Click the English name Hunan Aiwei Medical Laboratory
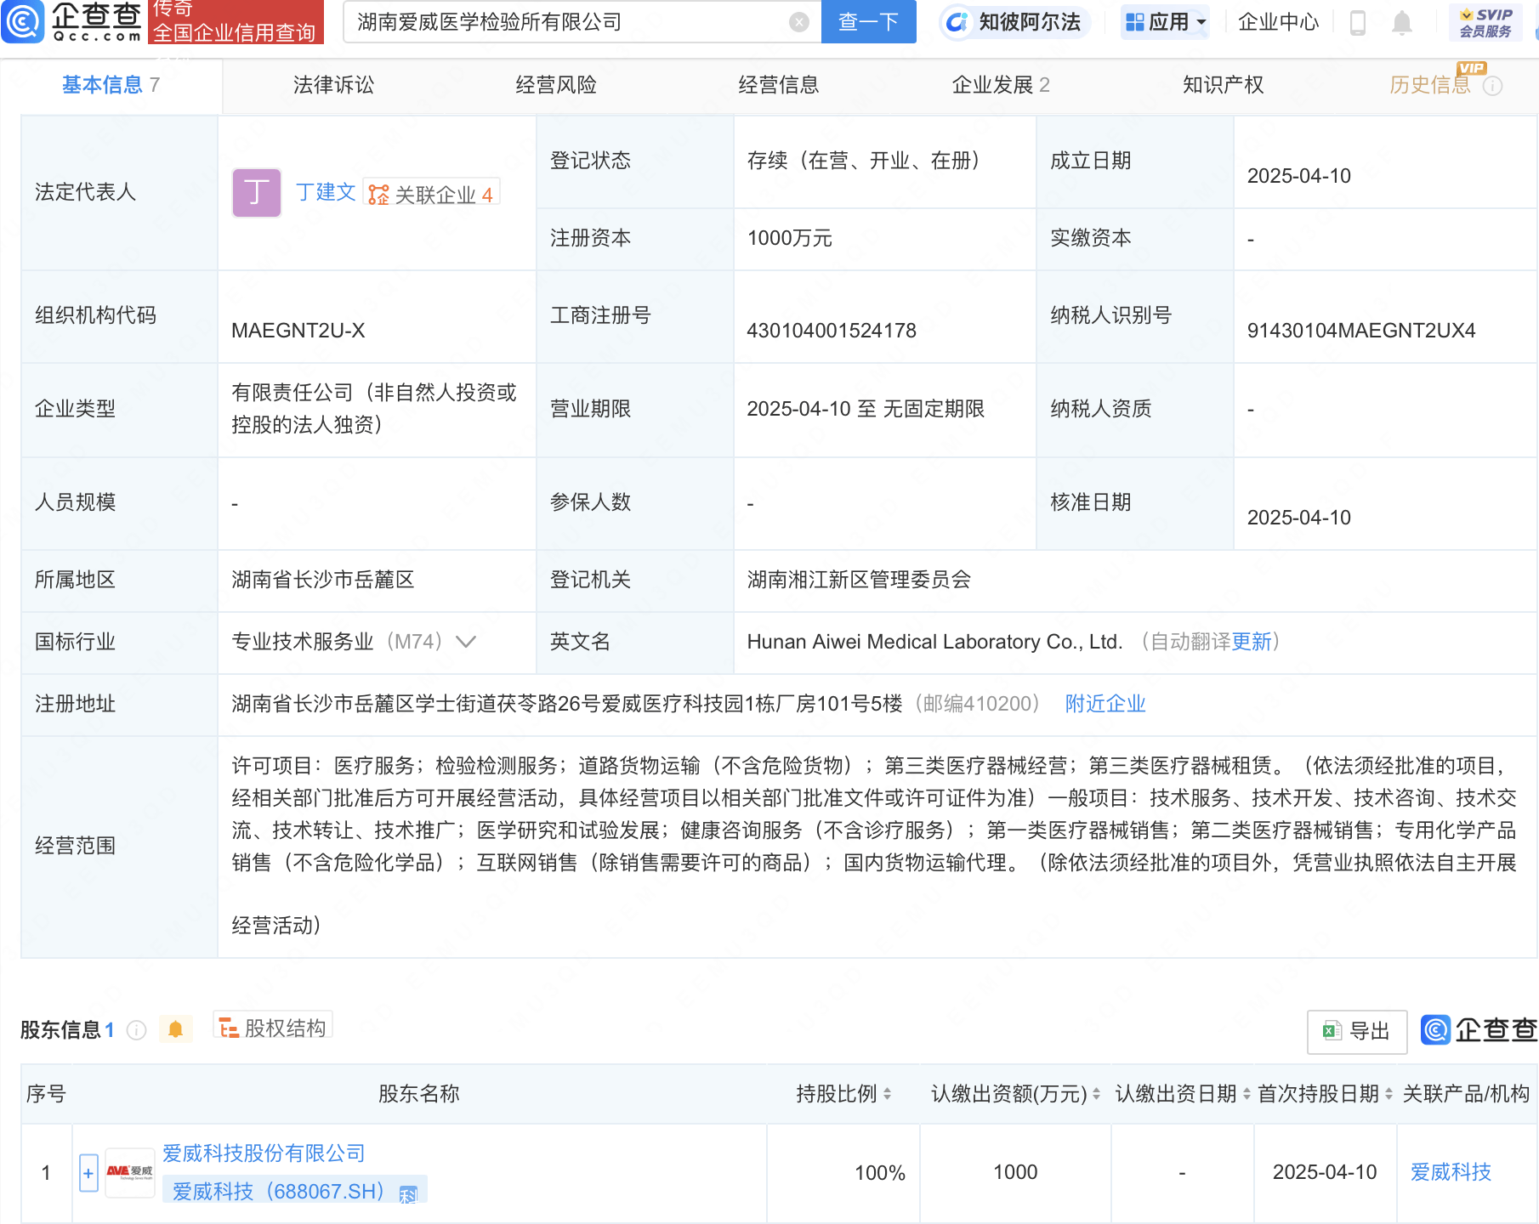This screenshot has height=1224, width=1539. pyautogui.click(x=934, y=642)
